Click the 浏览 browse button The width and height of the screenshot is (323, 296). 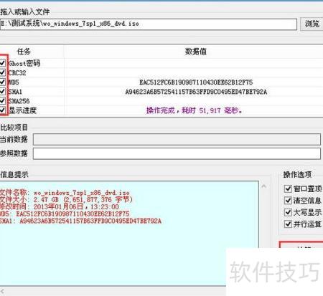[x=312, y=24]
